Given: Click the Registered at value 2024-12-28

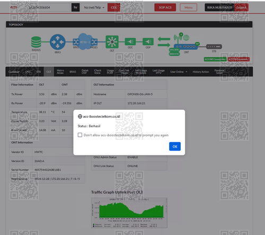Looking at the screenshot, I should point(42,179).
